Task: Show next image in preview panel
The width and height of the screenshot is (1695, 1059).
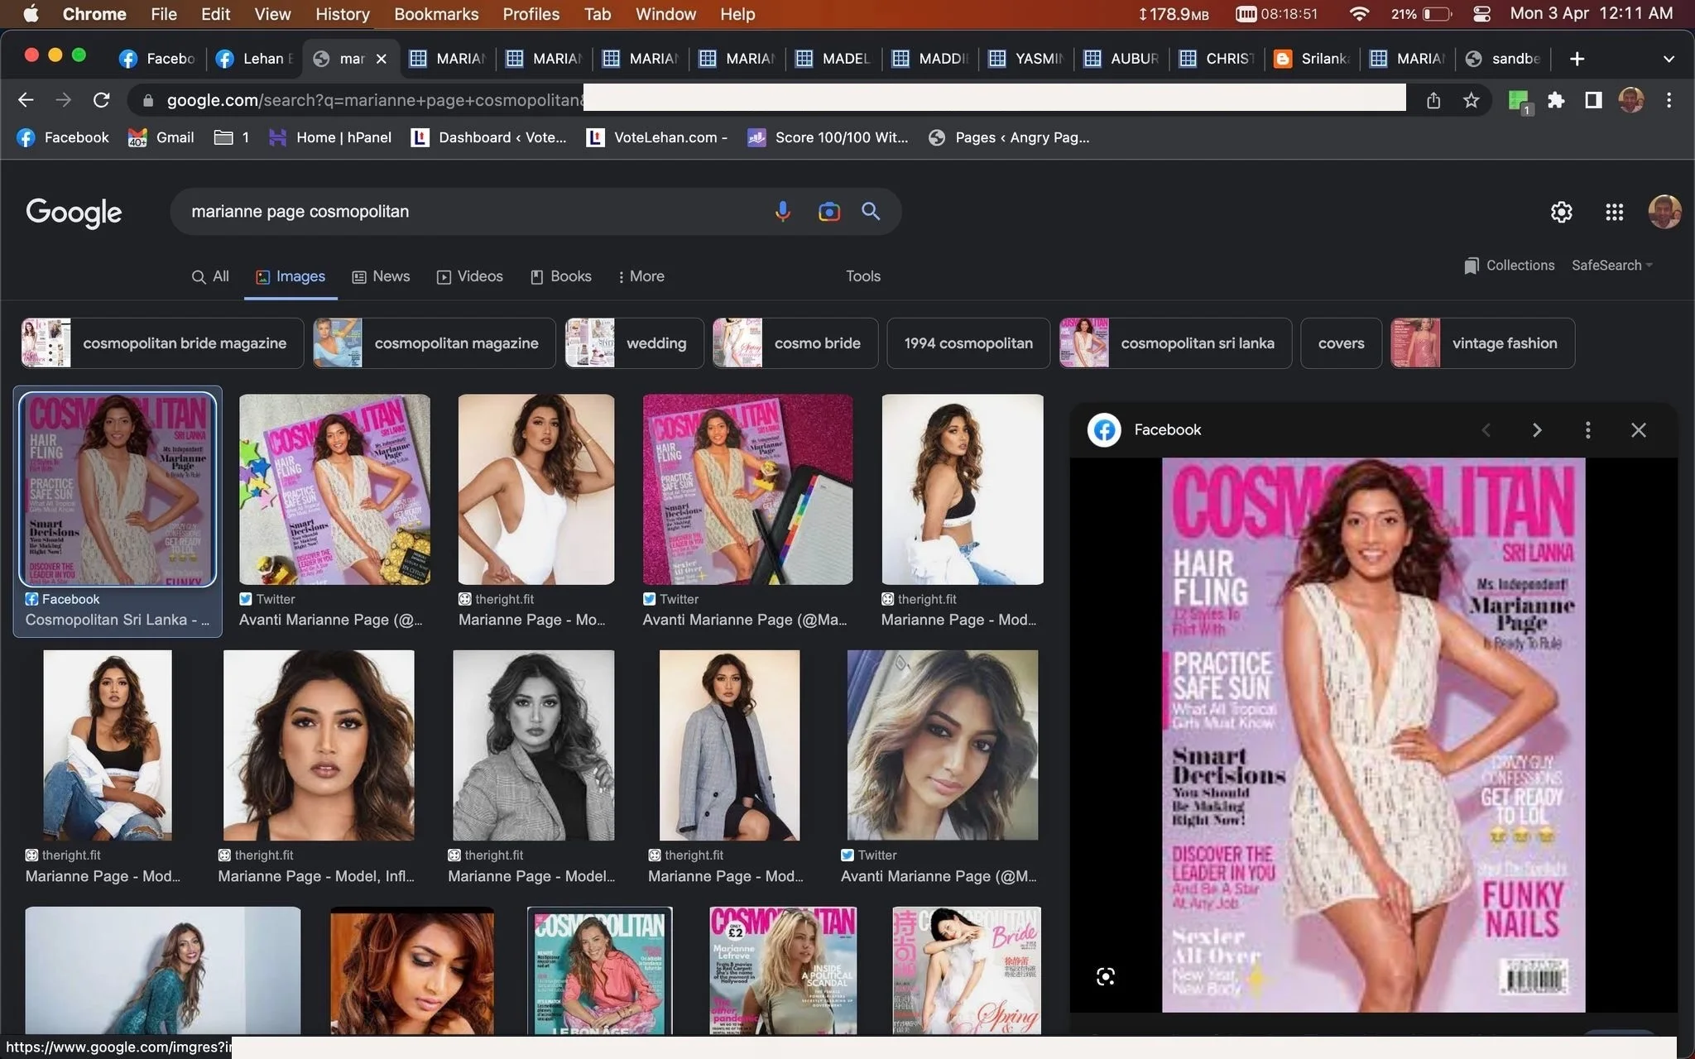Action: point(1537,430)
